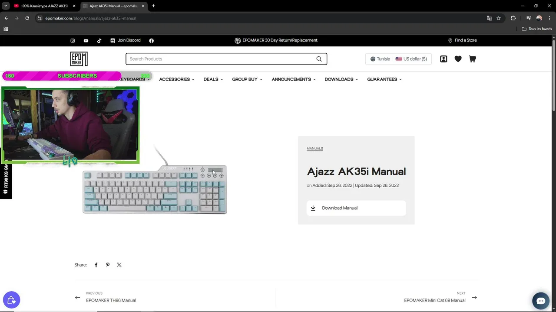The height and width of the screenshot is (312, 556).
Task: Click the EPOMAKER logo
Action: click(x=79, y=59)
